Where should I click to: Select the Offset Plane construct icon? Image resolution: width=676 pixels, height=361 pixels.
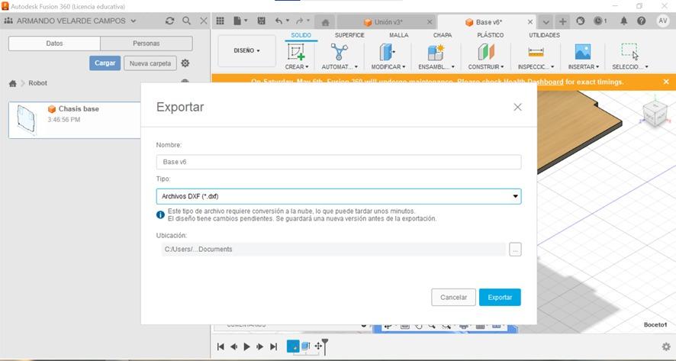coord(486,52)
